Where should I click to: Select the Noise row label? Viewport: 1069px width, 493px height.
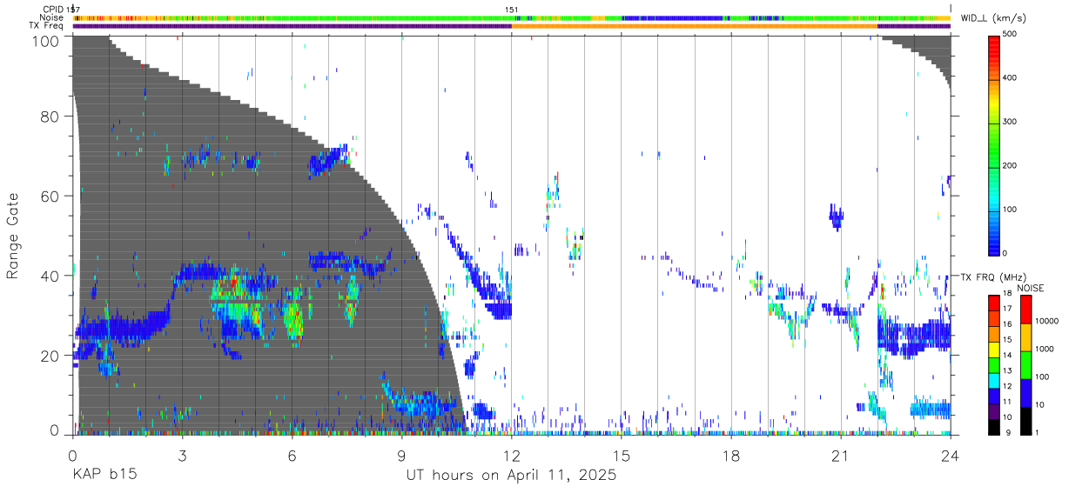[51, 17]
